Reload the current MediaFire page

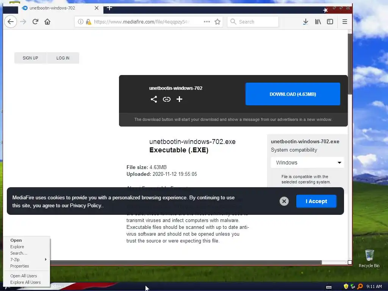pos(35,22)
